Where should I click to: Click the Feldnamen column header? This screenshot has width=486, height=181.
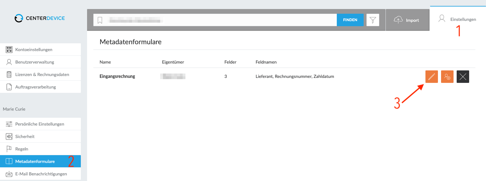pos(266,62)
